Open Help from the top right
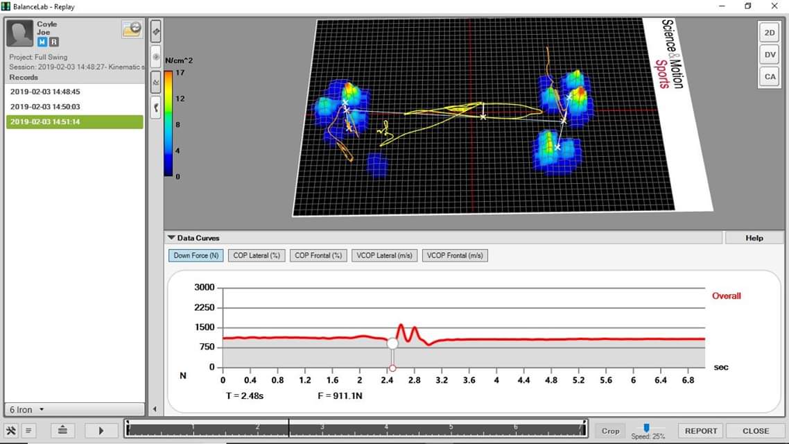 754,237
